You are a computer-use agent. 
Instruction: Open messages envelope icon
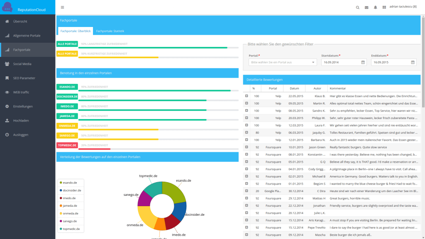click(x=366, y=7)
